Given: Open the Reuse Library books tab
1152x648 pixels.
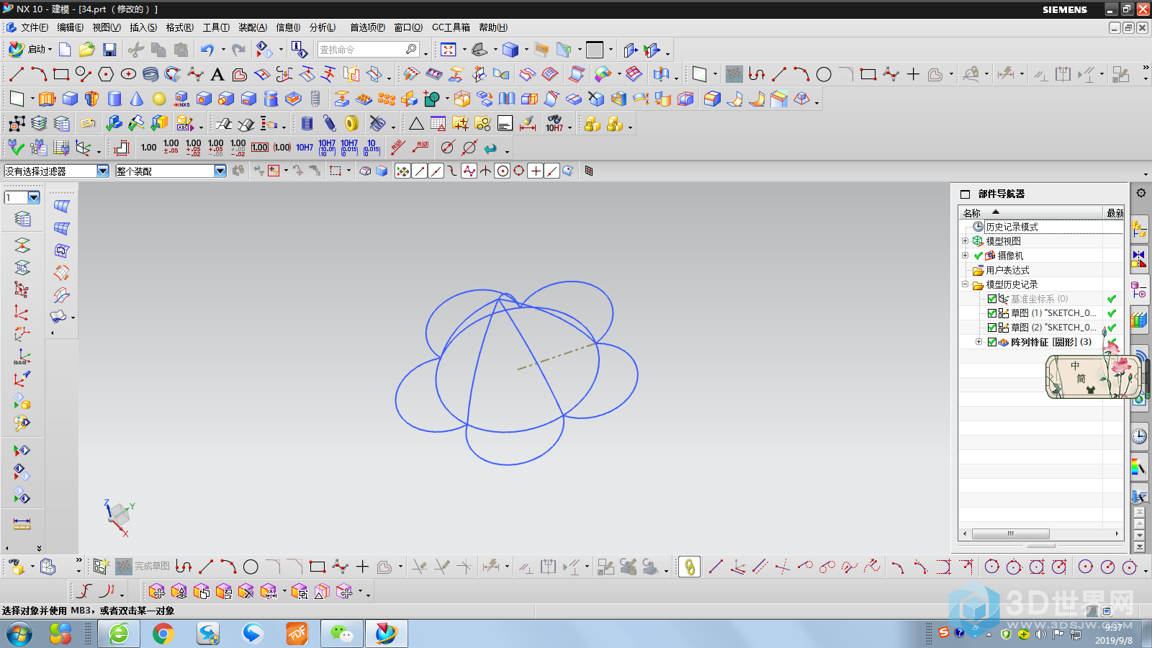Looking at the screenshot, I should [1139, 320].
